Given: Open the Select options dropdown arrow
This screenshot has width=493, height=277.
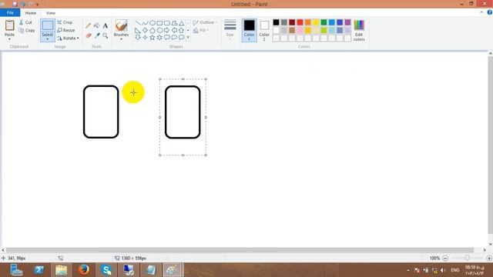Looking at the screenshot, I should point(48,39).
